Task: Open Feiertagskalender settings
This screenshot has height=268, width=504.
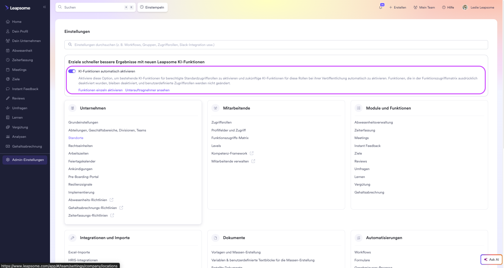Action: point(82,161)
